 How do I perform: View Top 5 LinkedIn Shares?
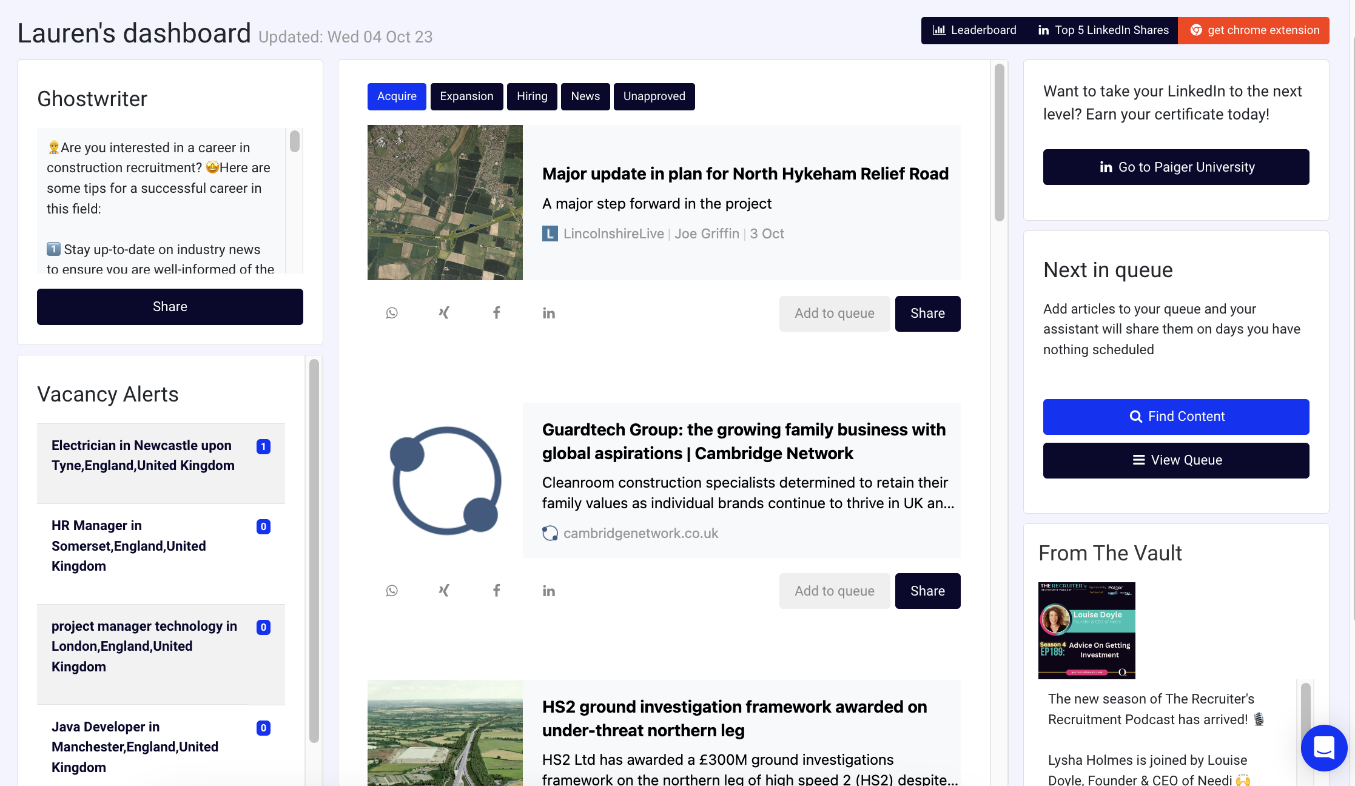(1103, 30)
